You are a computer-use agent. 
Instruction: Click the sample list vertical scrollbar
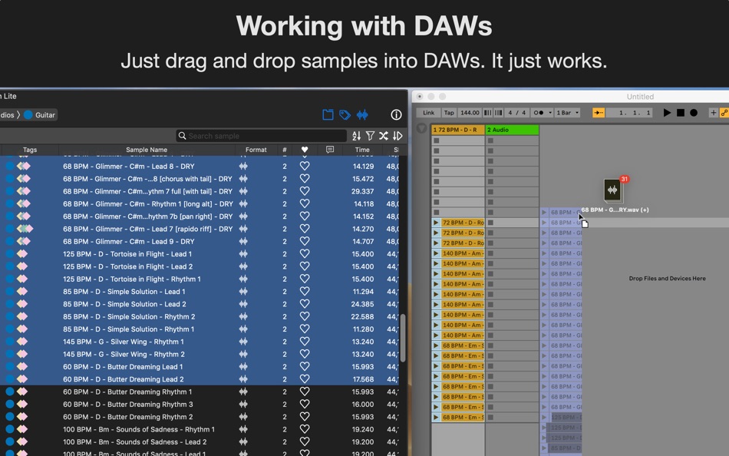tap(403, 338)
